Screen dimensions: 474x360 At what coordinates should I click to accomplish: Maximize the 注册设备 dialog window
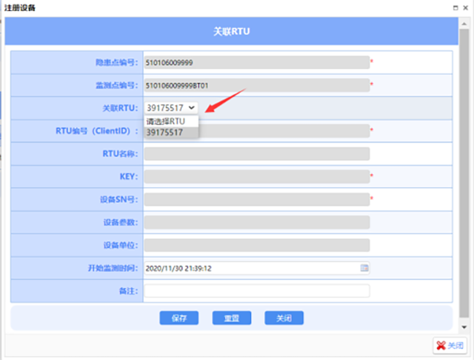click(x=456, y=7)
